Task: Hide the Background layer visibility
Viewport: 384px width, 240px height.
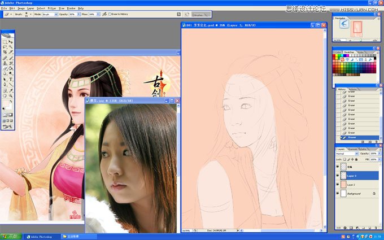Action: 338,193
